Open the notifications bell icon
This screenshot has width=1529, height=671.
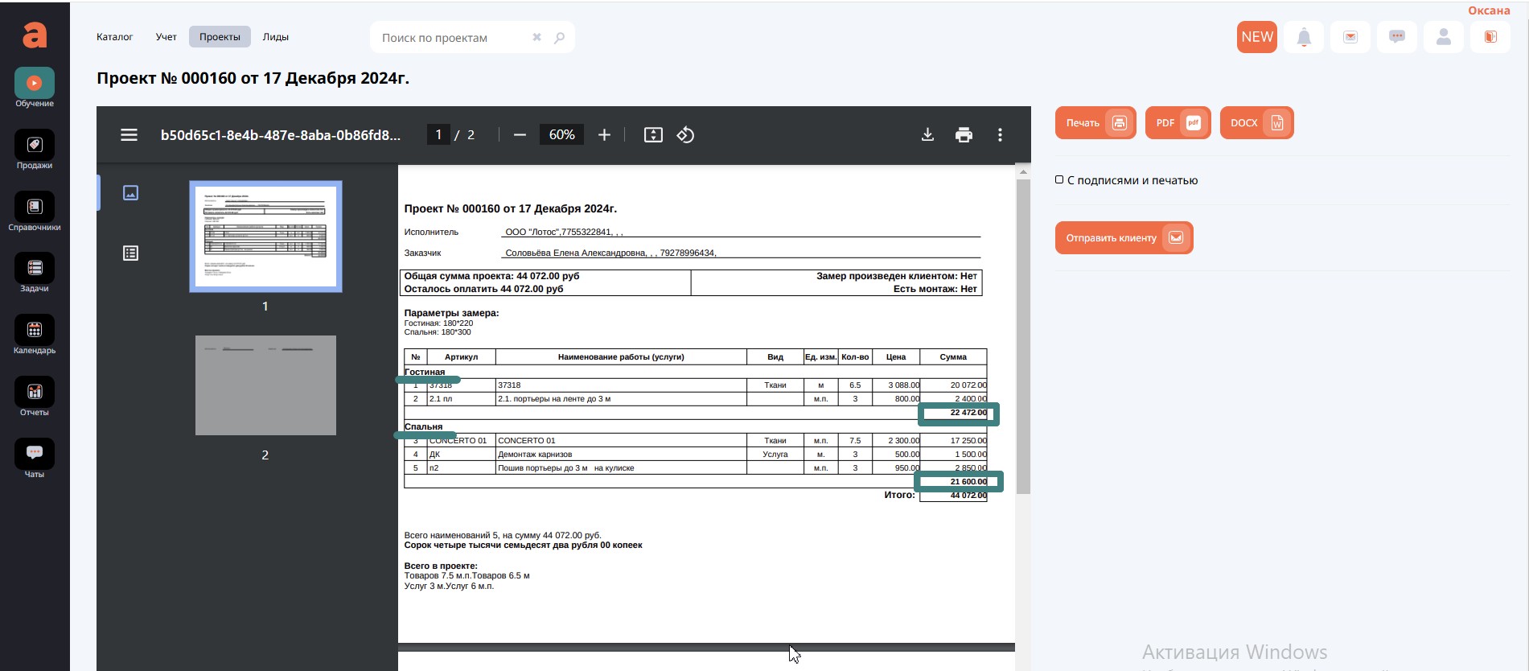point(1304,37)
